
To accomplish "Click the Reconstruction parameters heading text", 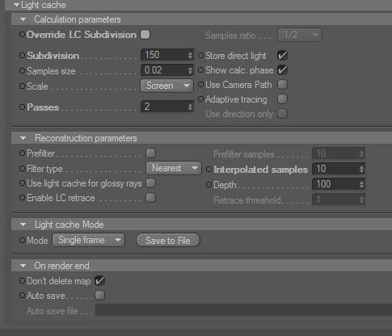I will tap(86, 138).
